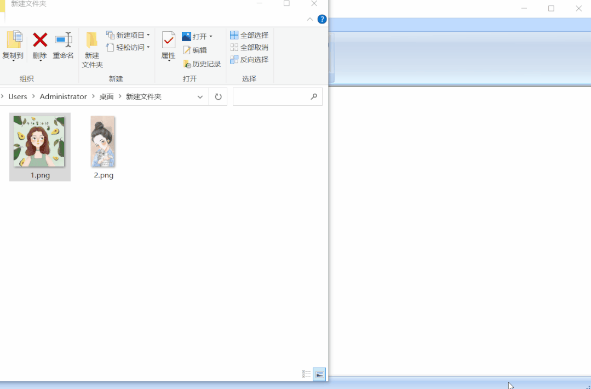Switch to details list view

pos(306,374)
